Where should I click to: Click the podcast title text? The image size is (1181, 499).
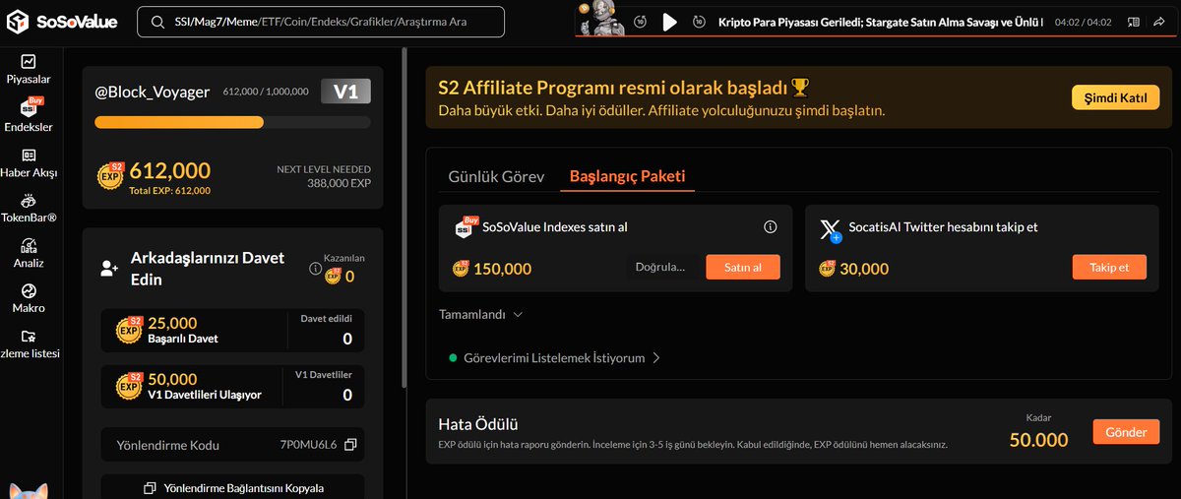point(881,22)
